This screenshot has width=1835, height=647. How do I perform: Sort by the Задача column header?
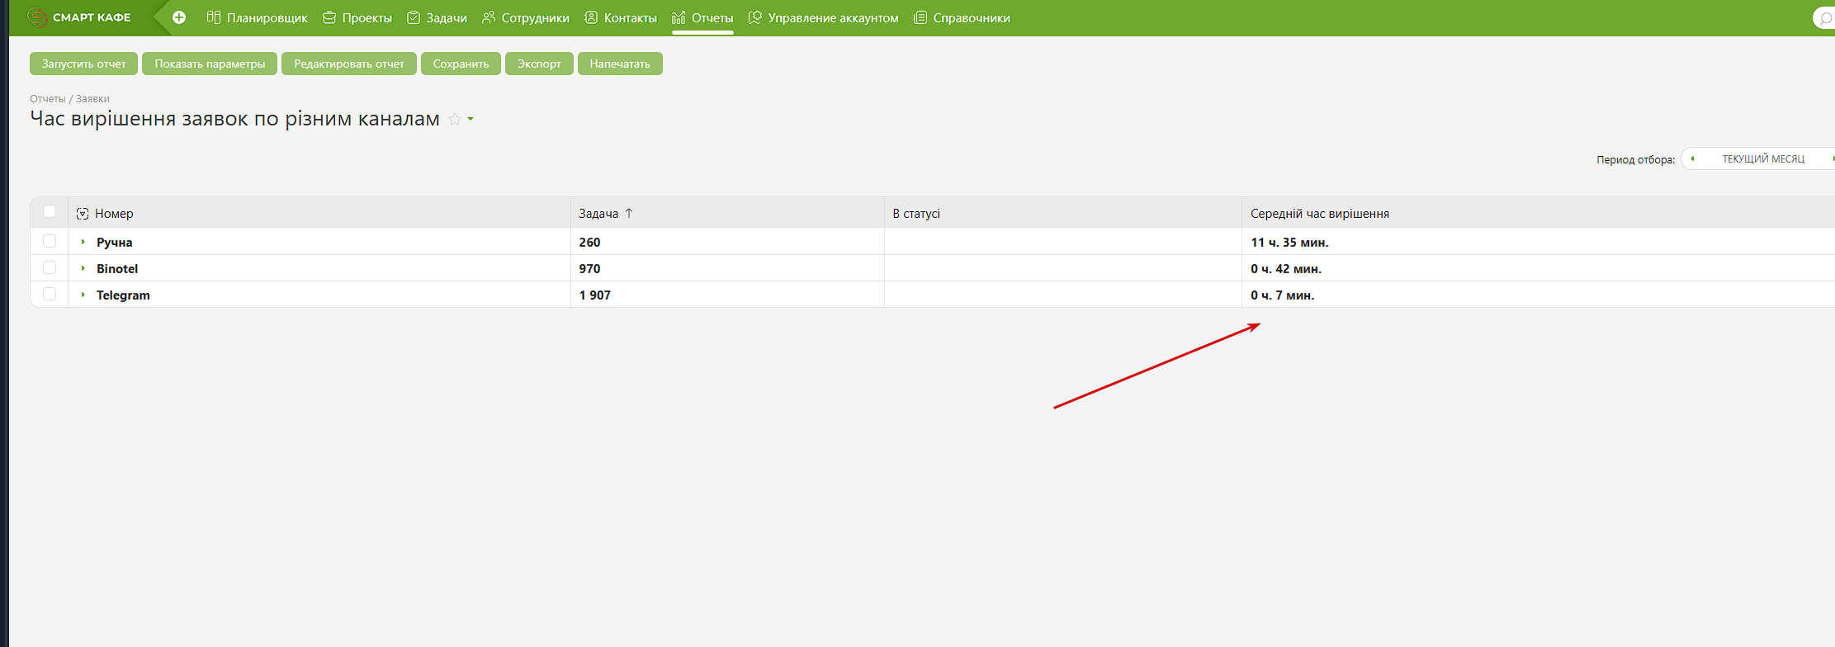[x=598, y=214]
